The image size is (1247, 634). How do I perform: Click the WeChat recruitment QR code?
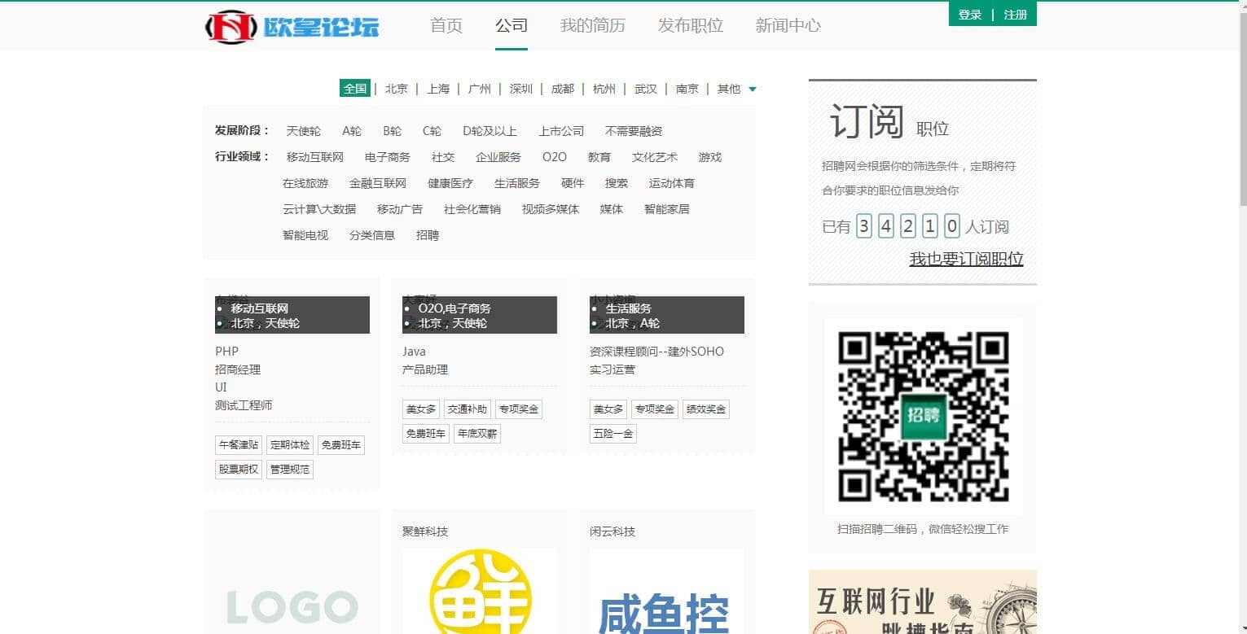point(923,416)
